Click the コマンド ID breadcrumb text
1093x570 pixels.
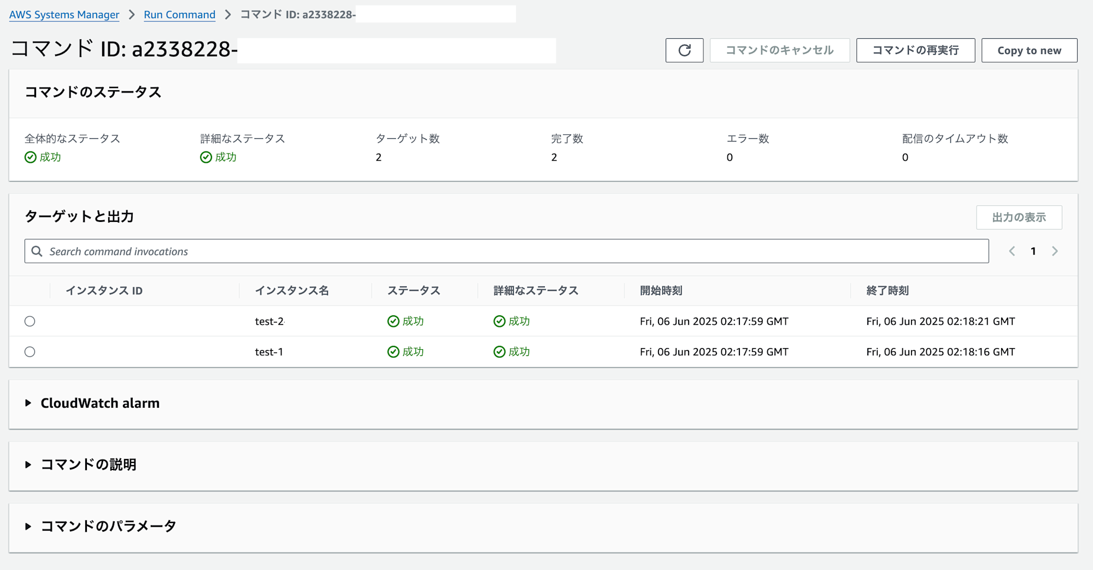[x=298, y=15]
